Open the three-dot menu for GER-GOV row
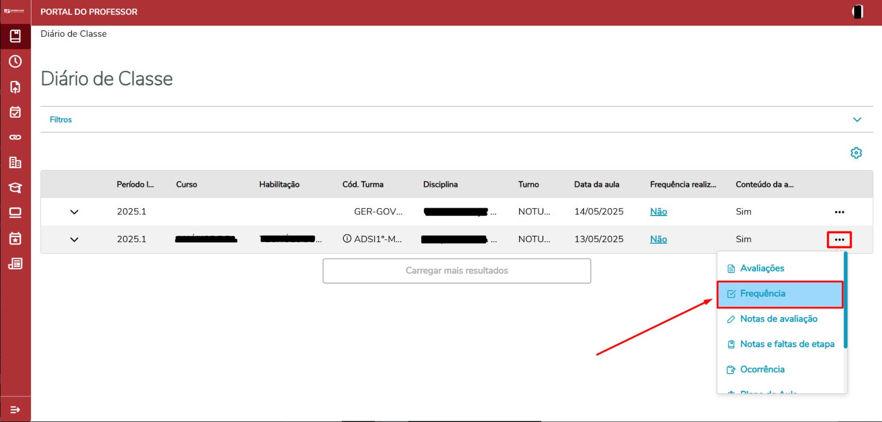This screenshot has height=422, width=882. pyautogui.click(x=839, y=212)
